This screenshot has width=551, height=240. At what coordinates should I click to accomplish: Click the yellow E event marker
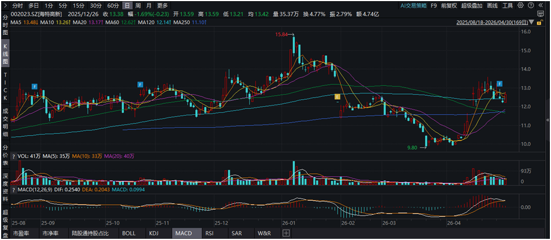click(338, 96)
